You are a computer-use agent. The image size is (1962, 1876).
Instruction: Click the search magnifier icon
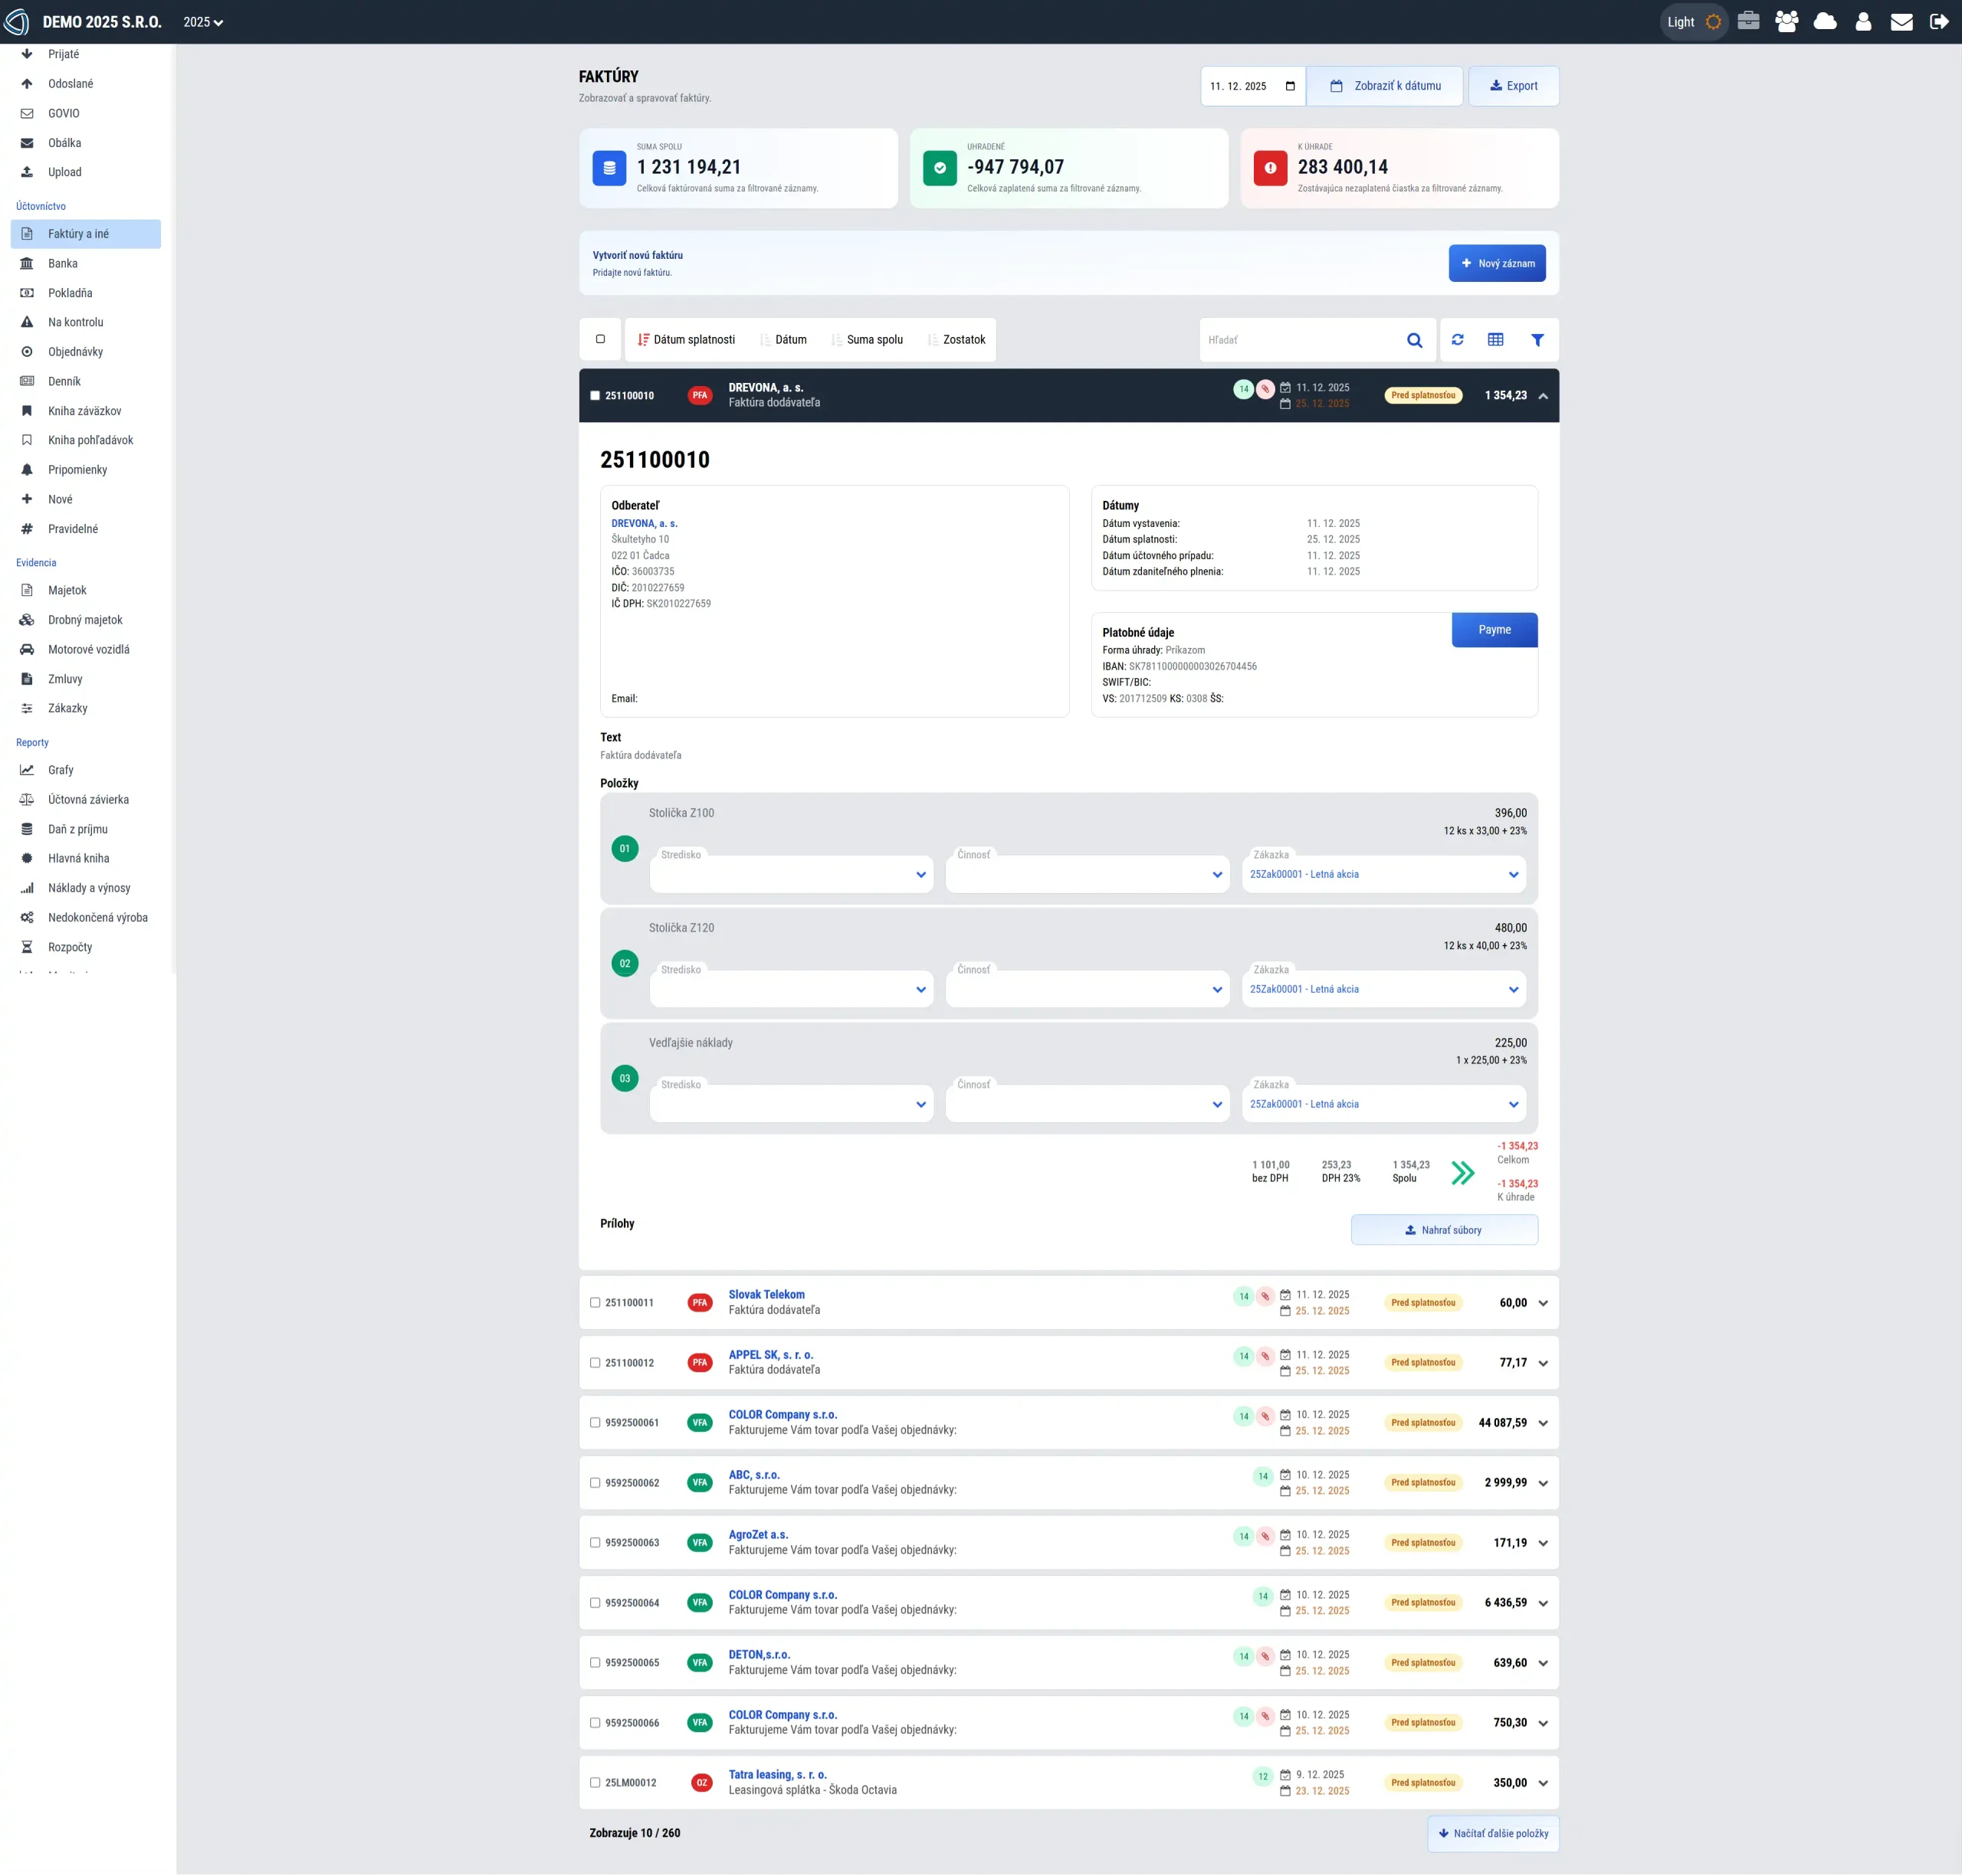tap(1414, 340)
